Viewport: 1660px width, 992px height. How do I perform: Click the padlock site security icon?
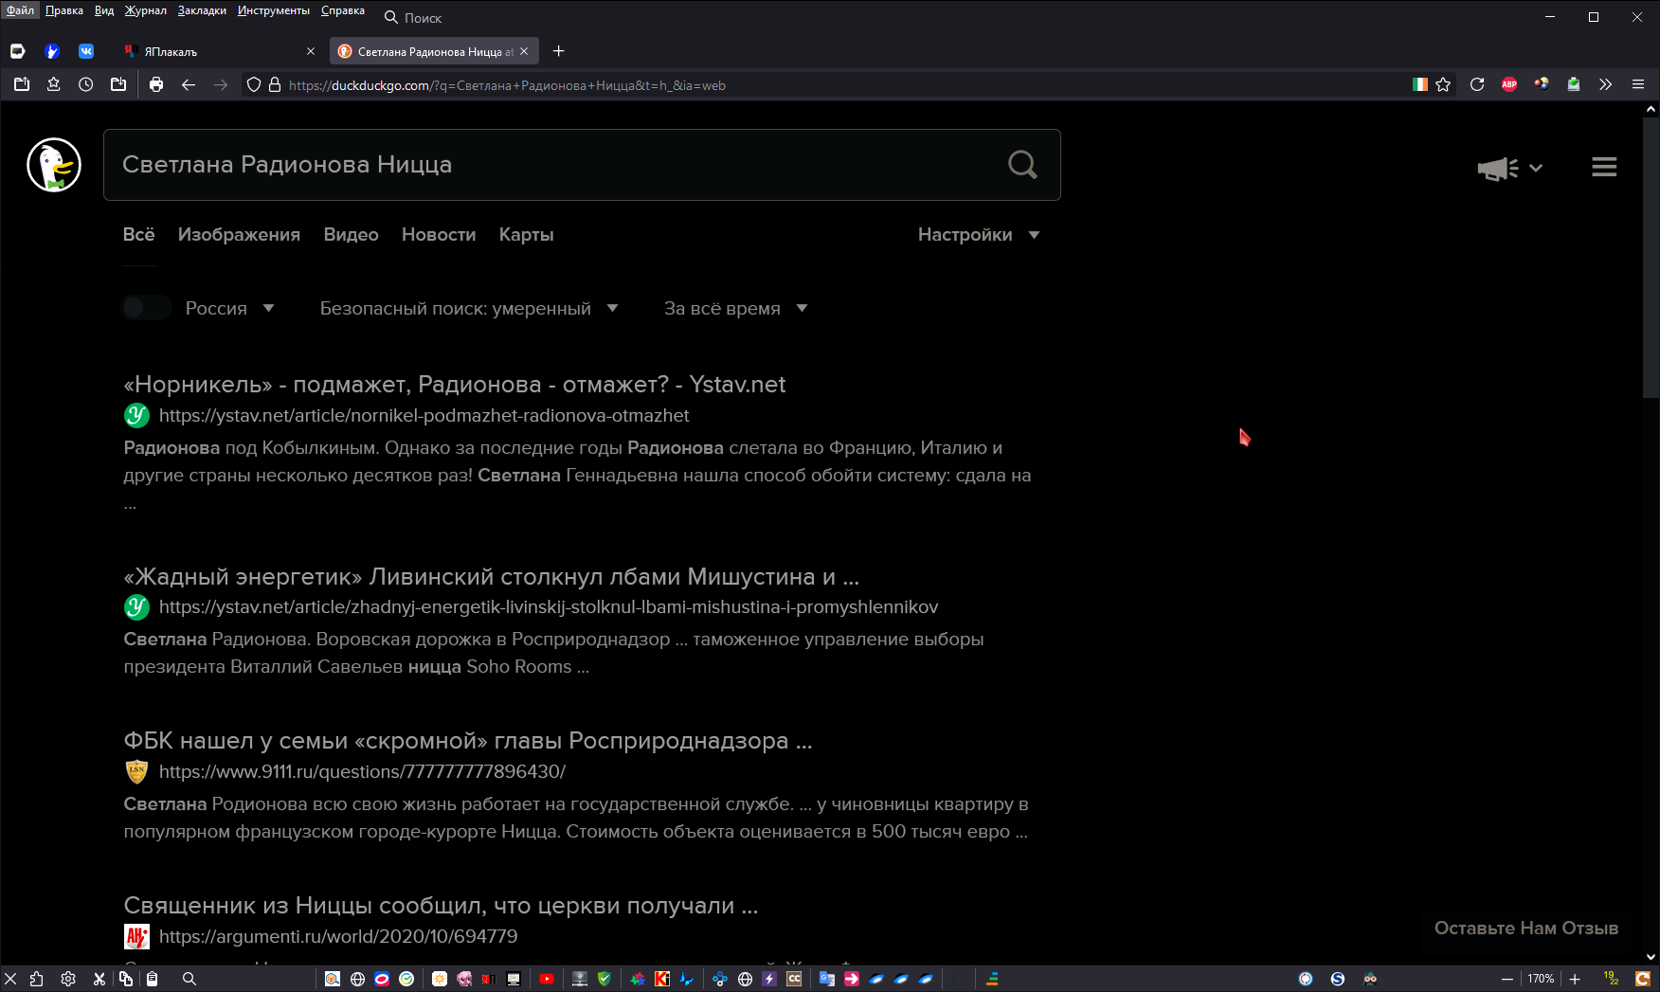tap(275, 84)
